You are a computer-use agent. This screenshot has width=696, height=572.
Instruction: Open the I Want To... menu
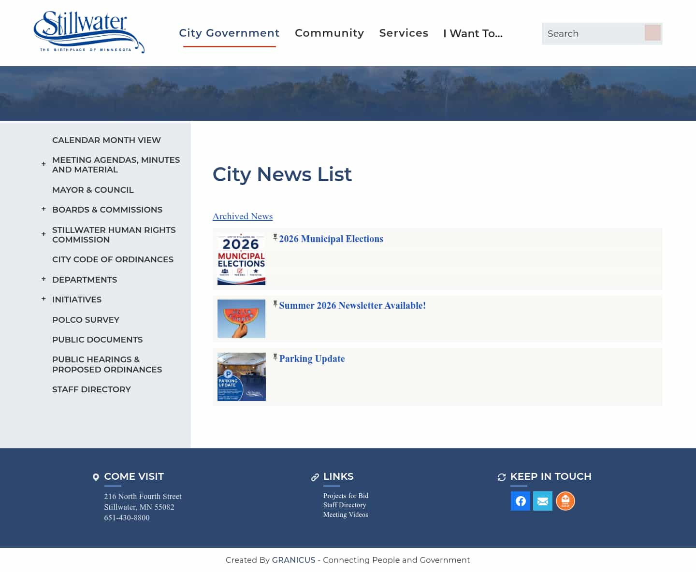click(x=473, y=33)
